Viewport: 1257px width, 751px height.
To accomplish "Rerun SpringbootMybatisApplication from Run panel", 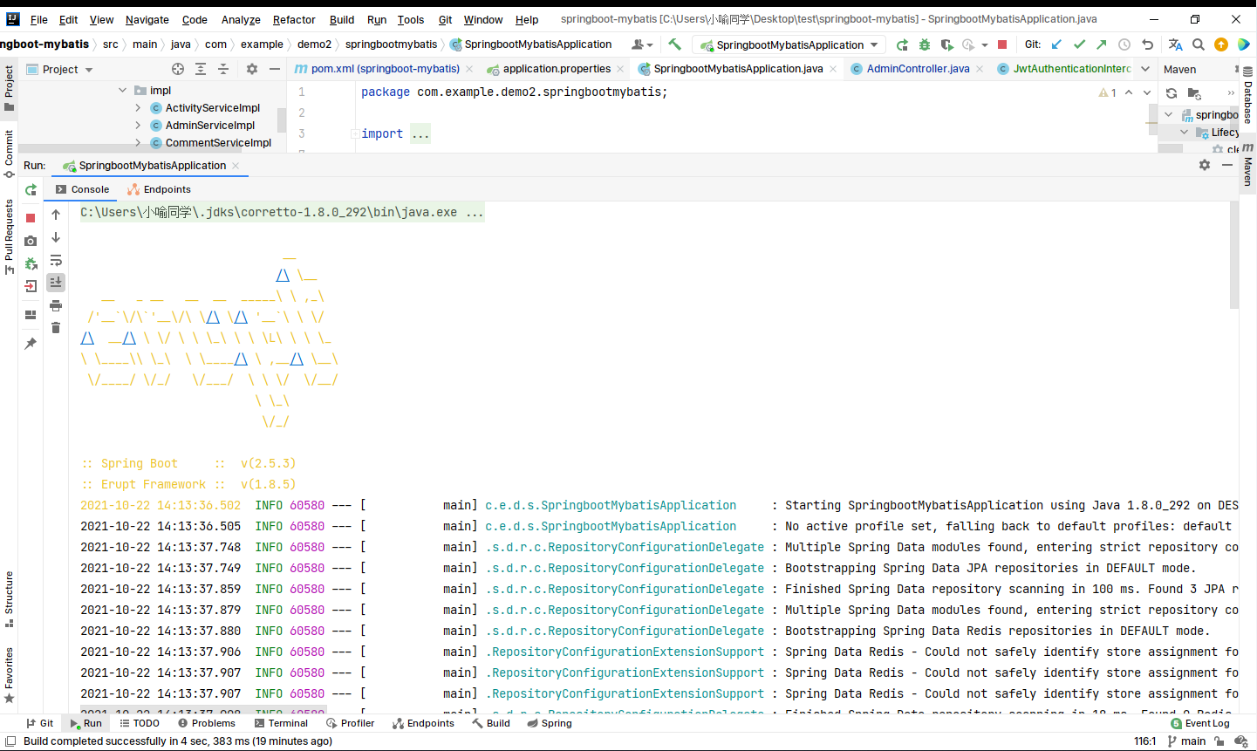I will click(x=31, y=190).
